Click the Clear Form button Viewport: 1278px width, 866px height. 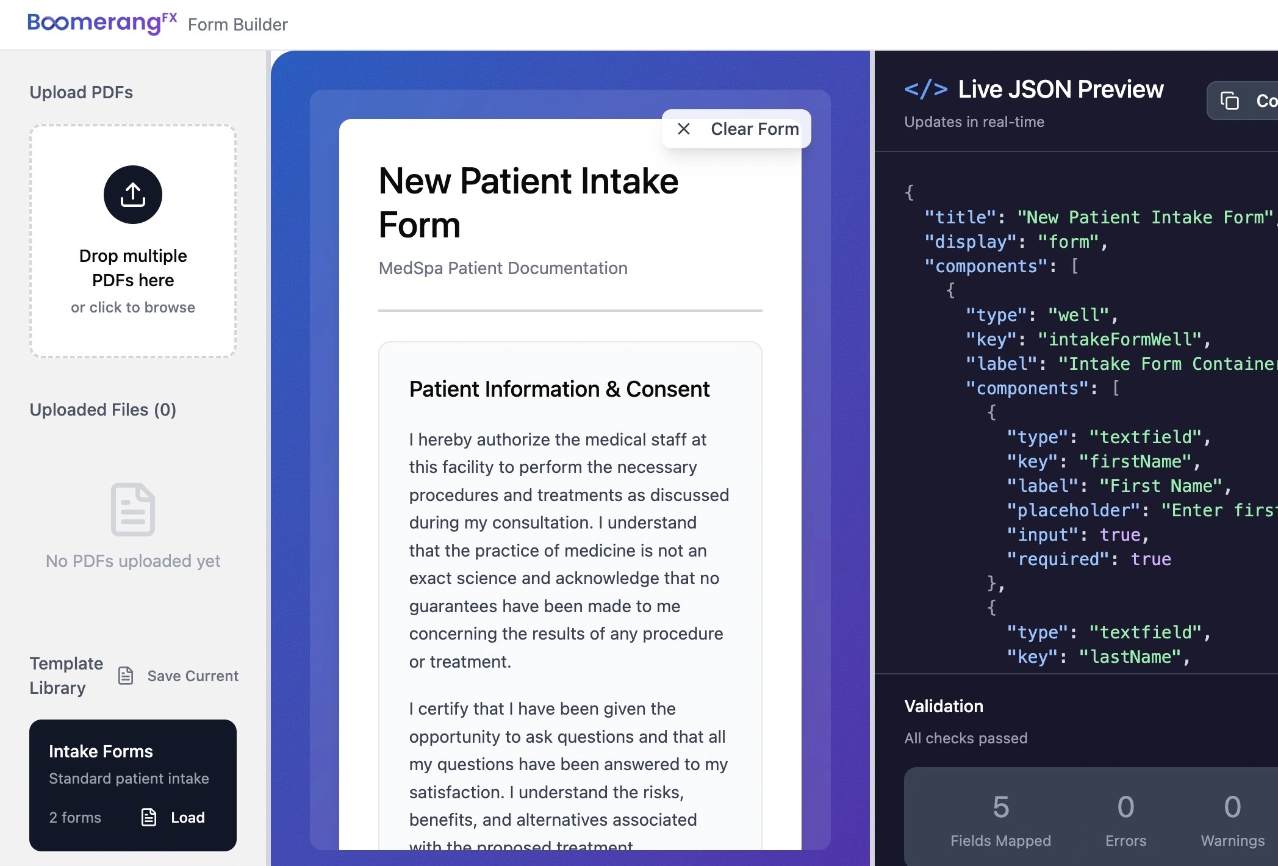[x=736, y=129]
